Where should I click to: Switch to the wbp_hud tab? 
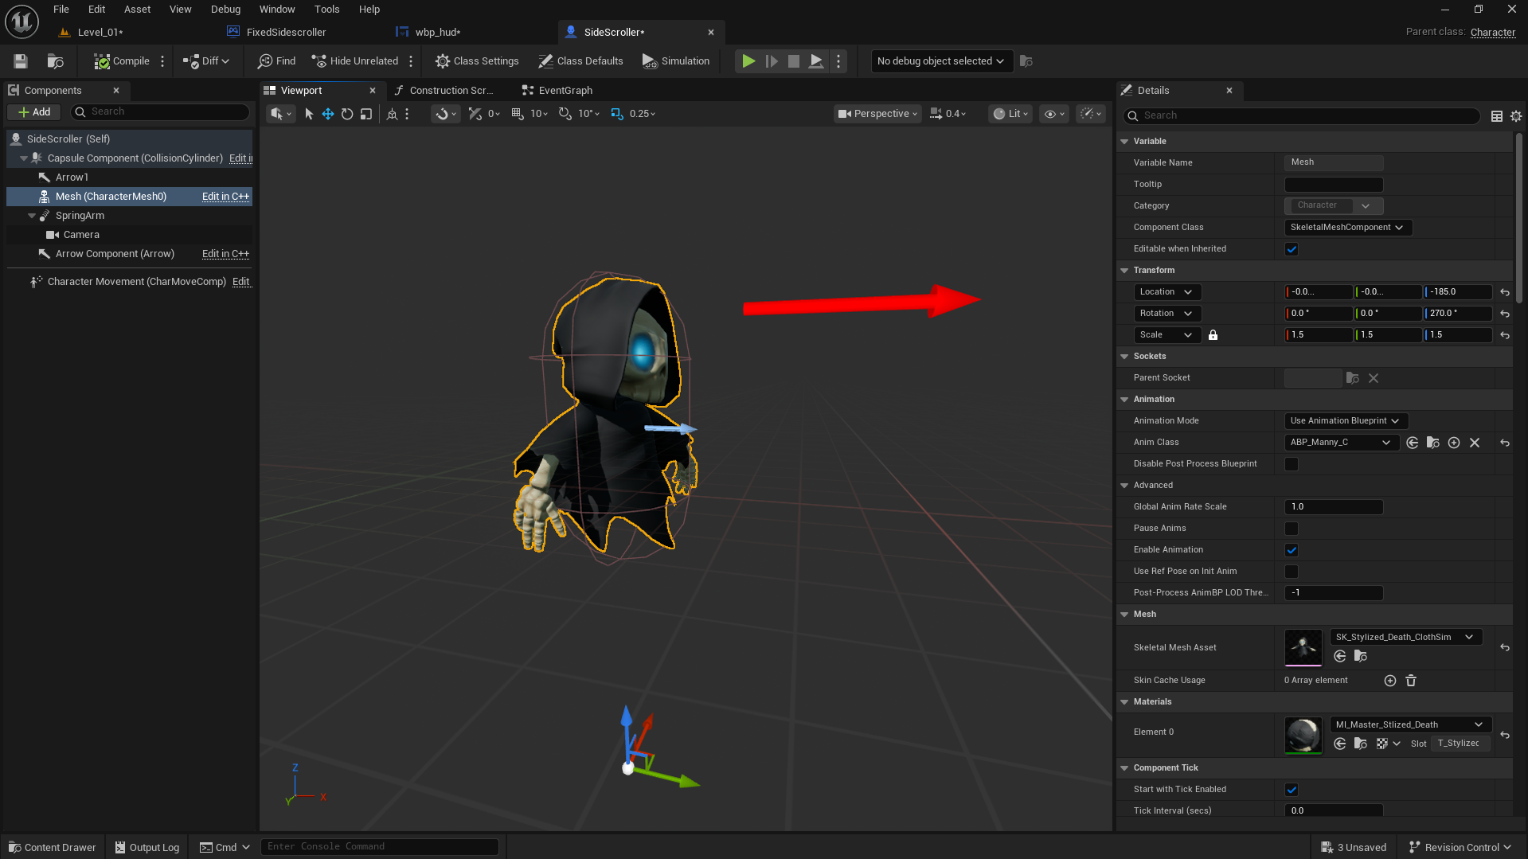pyautogui.click(x=438, y=33)
